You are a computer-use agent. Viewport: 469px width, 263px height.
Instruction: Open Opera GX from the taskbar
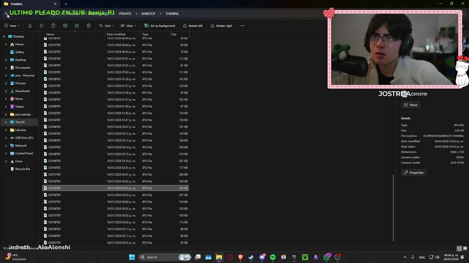click(230, 257)
